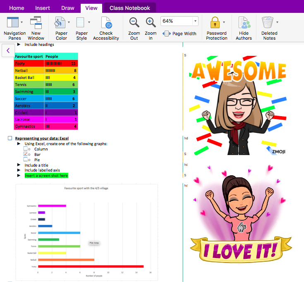Open the Password Protection lock icon
The width and height of the screenshot is (304, 282).
[215, 22]
